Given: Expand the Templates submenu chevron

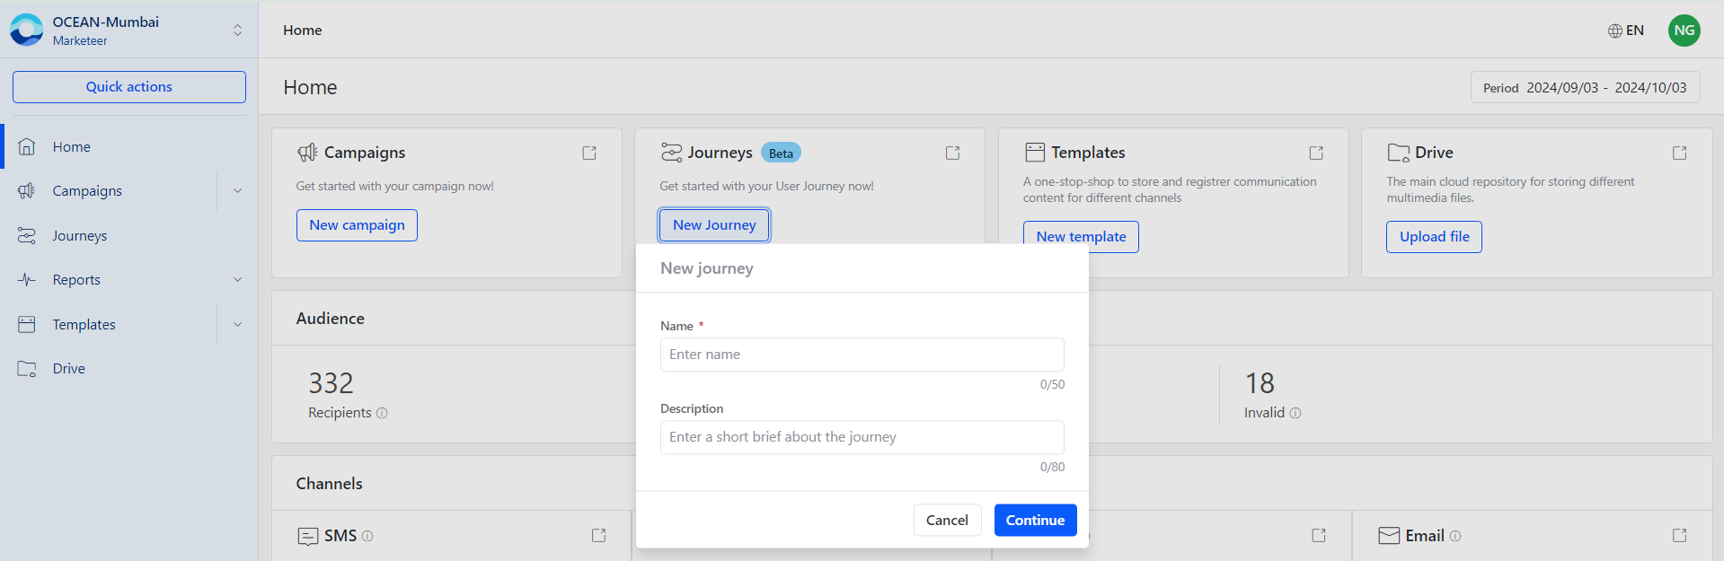Looking at the screenshot, I should pos(238,324).
